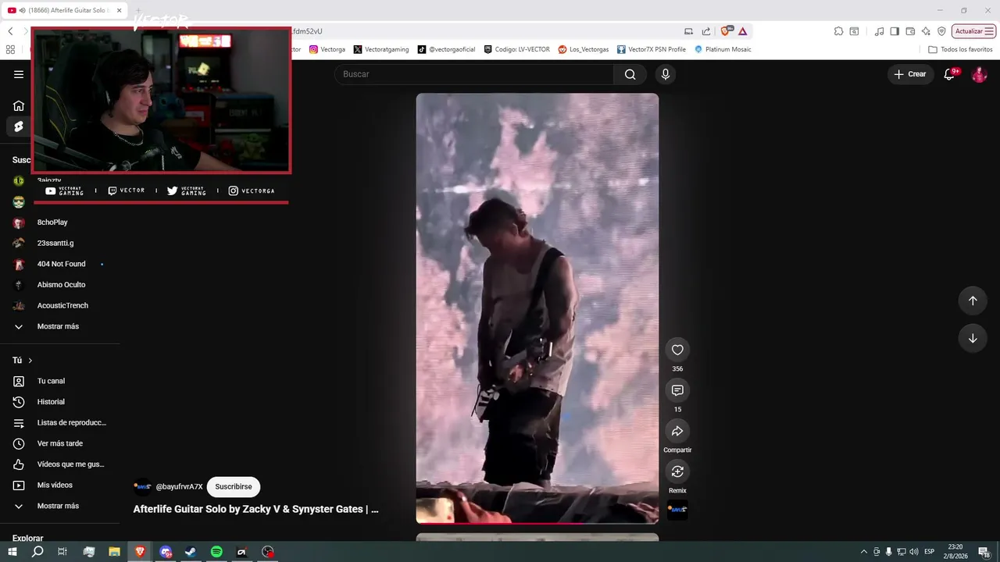Open the Shorts section in sidebar
The height and width of the screenshot is (562, 1000).
point(19,126)
